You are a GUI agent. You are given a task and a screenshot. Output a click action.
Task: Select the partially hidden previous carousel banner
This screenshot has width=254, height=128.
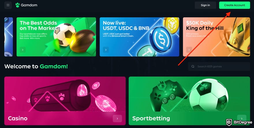pos(9,37)
